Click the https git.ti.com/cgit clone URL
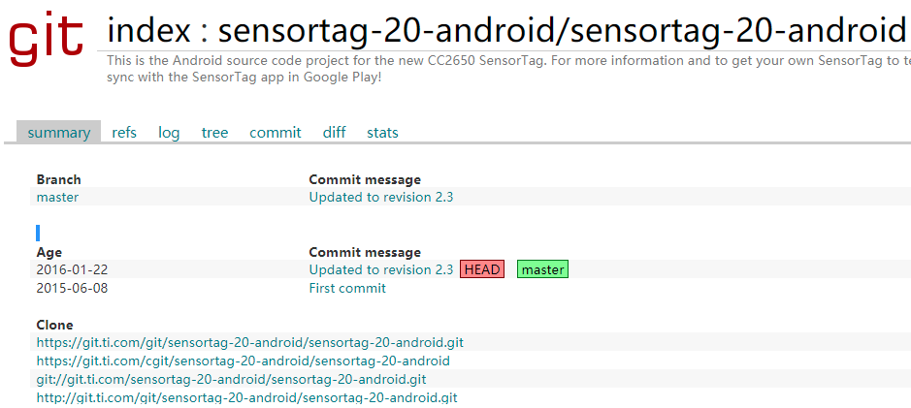The width and height of the screenshot is (911, 408). click(243, 361)
